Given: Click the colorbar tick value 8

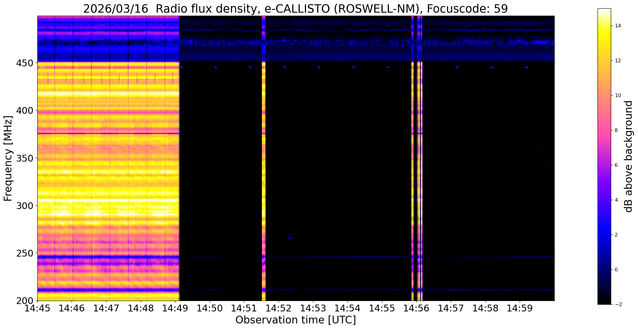Looking at the screenshot, I should tap(616, 130).
